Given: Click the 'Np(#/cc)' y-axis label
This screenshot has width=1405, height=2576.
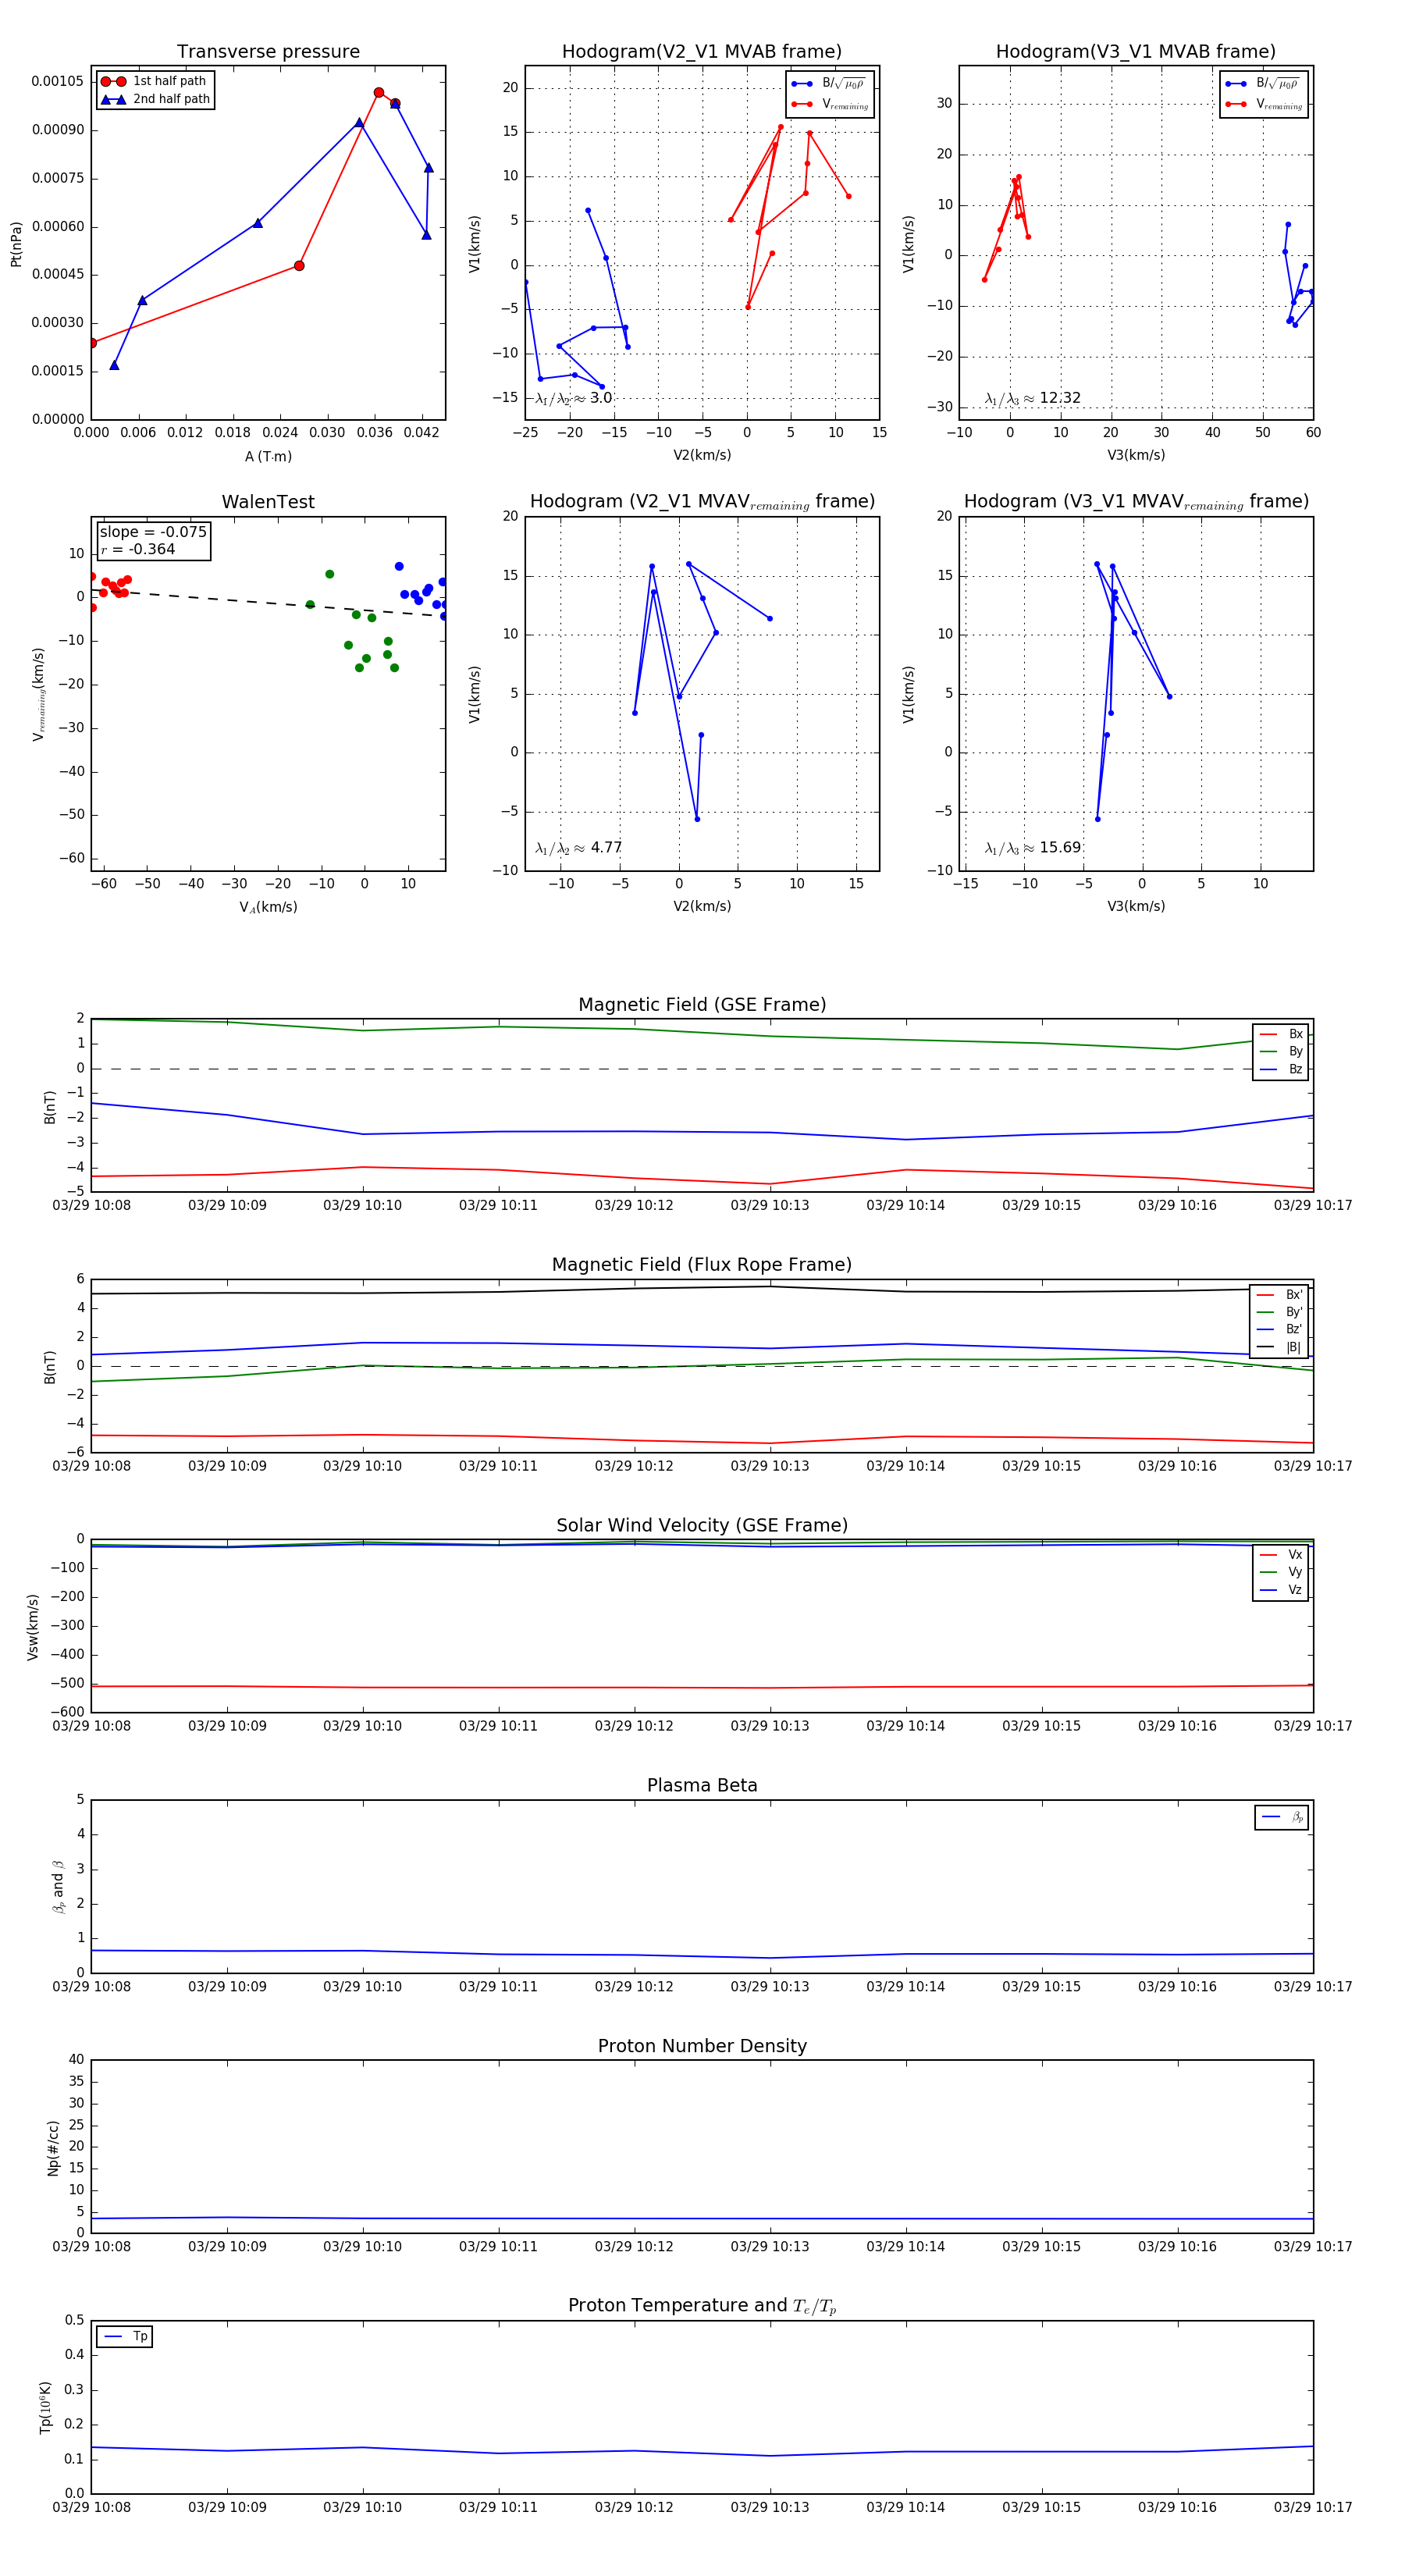Looking at the screenshot, I should pyautogui.click(x=54, y=2148).
